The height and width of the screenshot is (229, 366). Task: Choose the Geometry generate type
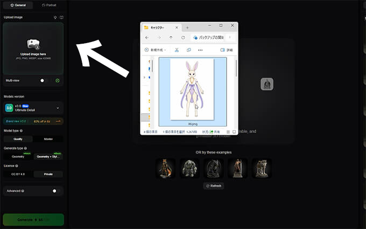(18, 157)
